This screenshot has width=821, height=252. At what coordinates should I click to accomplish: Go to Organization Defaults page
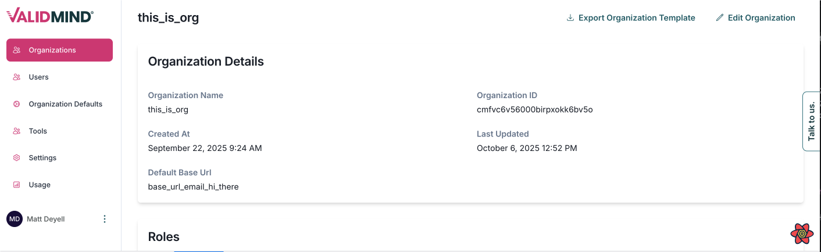pos(66,104)
